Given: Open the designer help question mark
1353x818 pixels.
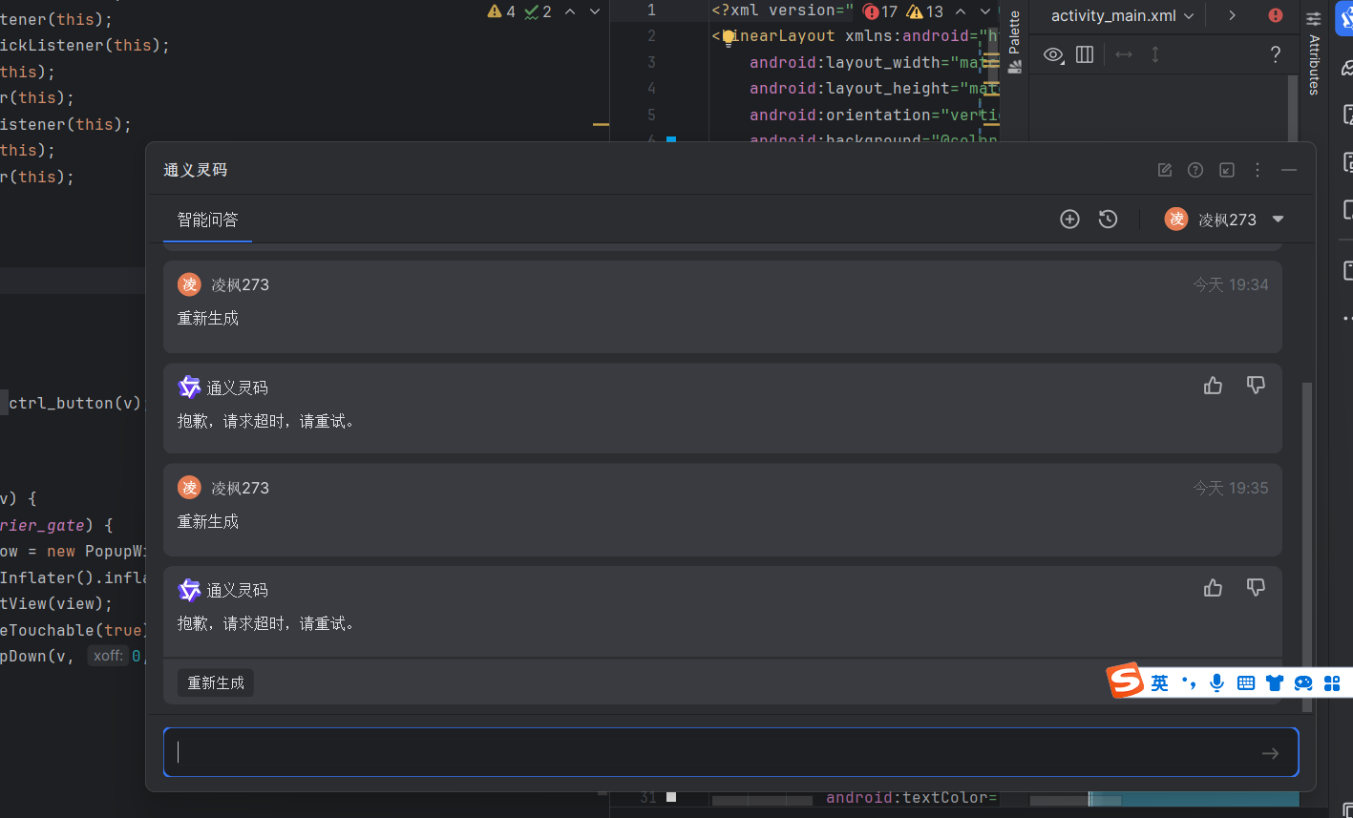Looking at the screenshot, I should click(1275, 54).
